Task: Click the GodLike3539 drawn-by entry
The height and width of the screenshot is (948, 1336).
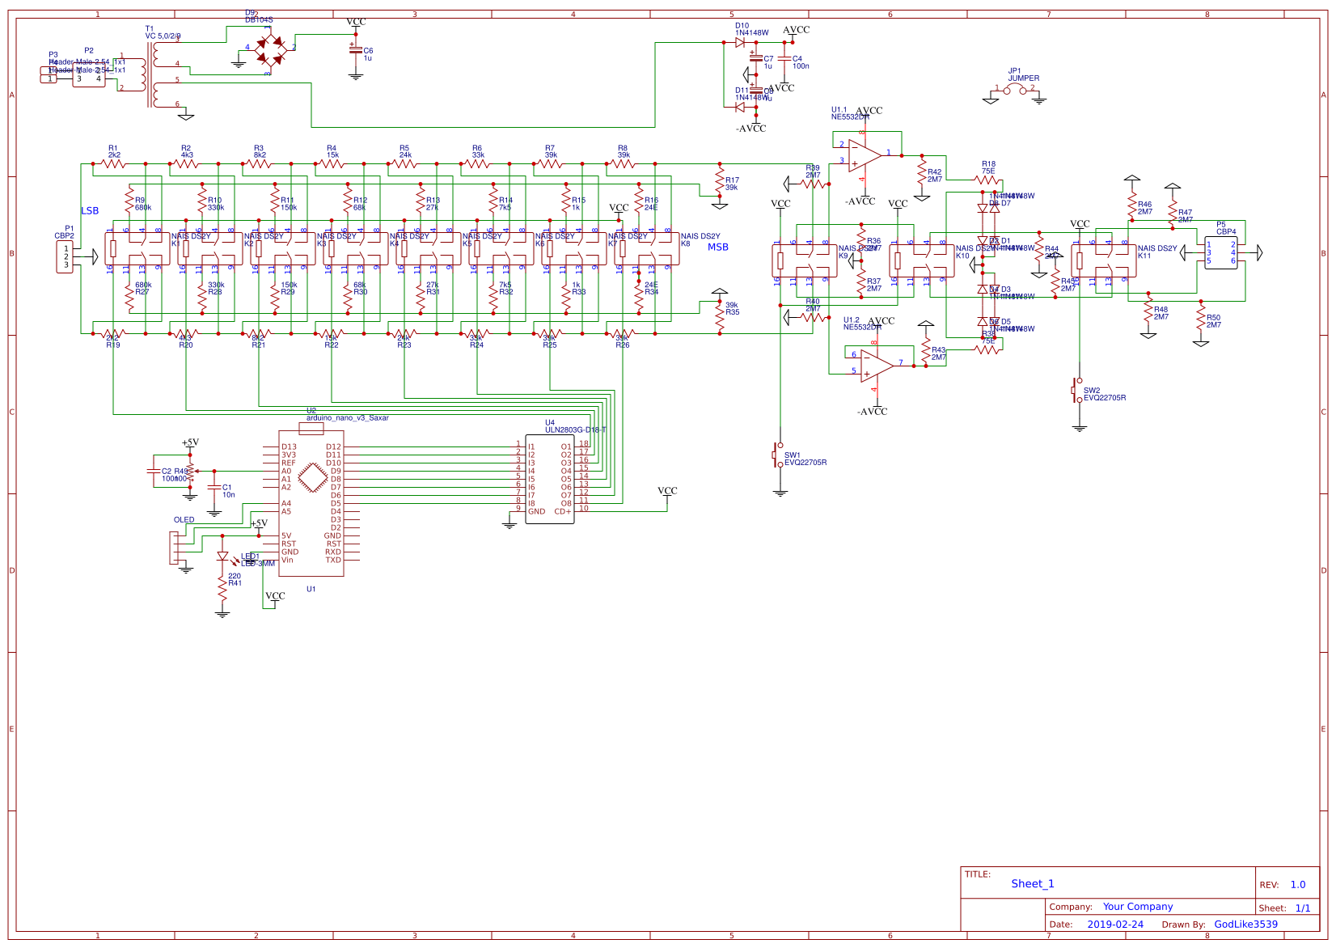Action: pyautogui.click(x=1245, y=924)
